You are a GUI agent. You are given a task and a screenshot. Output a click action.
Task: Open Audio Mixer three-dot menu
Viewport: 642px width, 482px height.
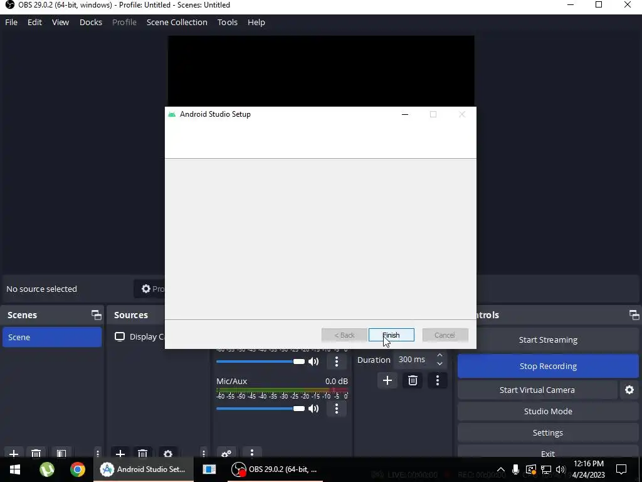click(252, 453)
